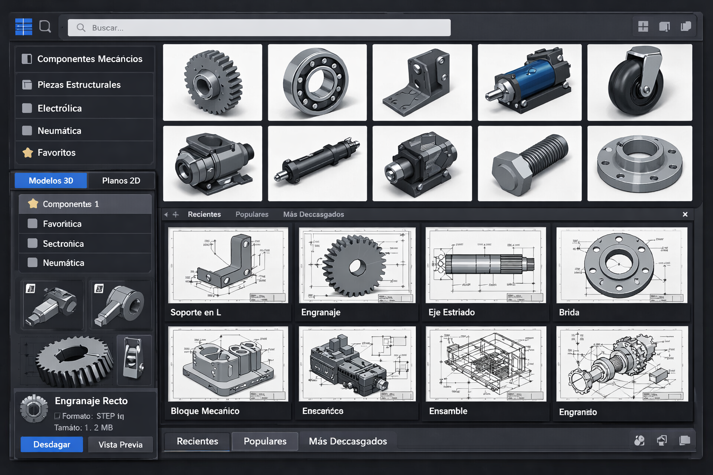Switch to grid view icon at top right
713x475 pixels.
coord(643,26)
